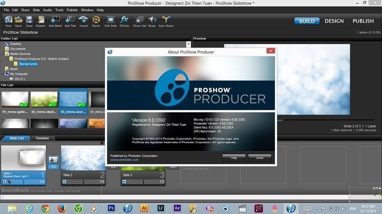Click the volume icon in system tray
Image resolution: width=382 pixels, height=214 pixels.
tap(344, 208)
